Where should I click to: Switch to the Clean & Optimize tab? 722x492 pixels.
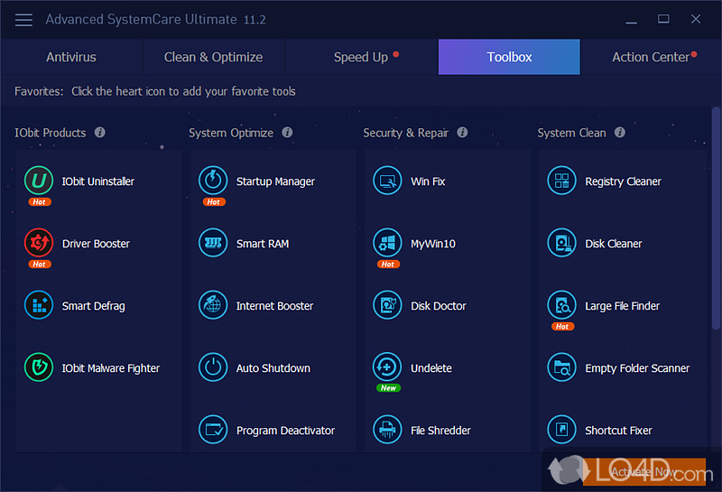pos(213,57)
